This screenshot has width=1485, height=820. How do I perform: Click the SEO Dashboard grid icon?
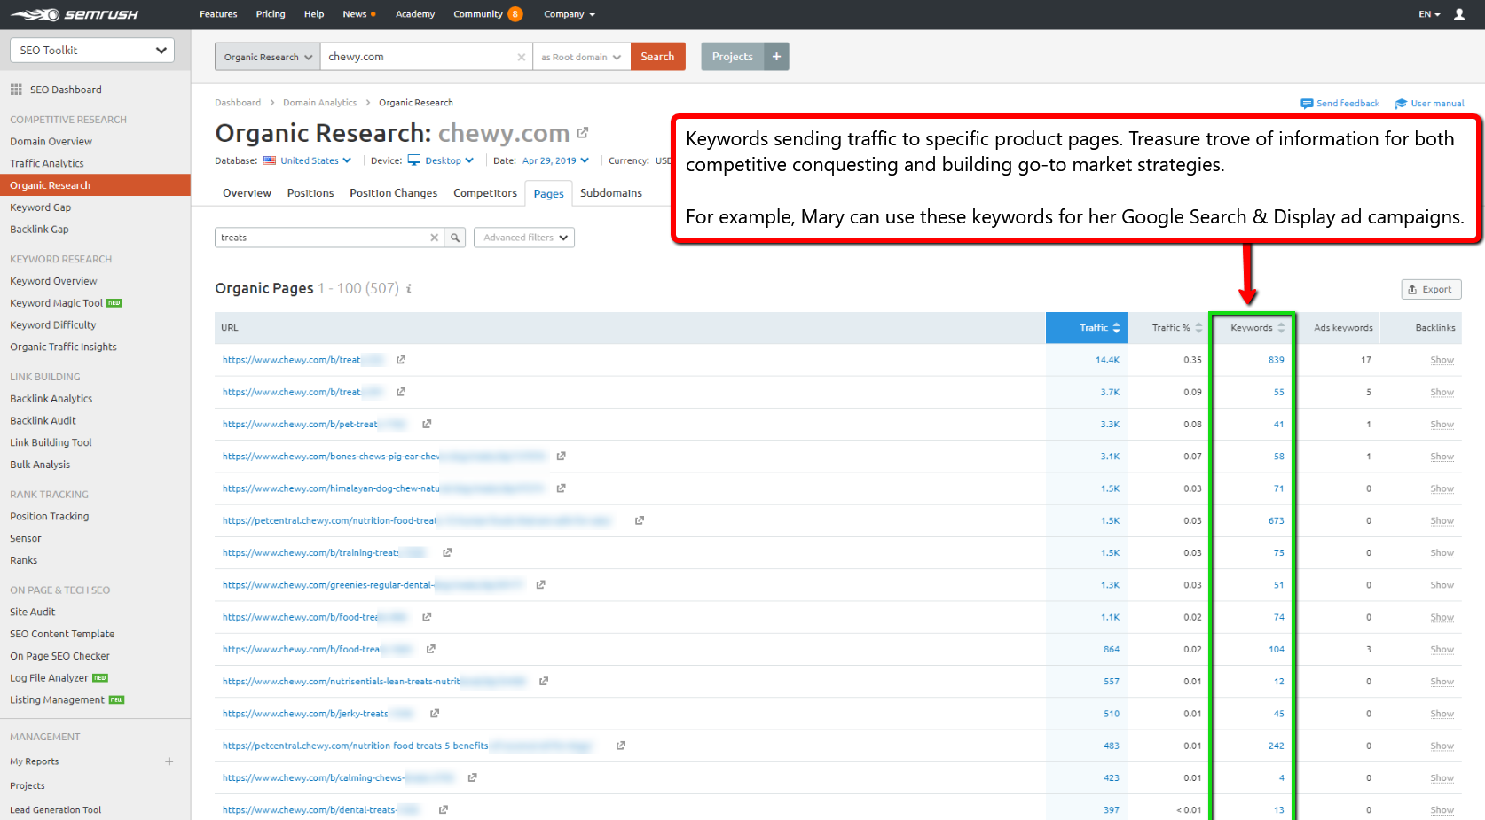click(16, 90)
